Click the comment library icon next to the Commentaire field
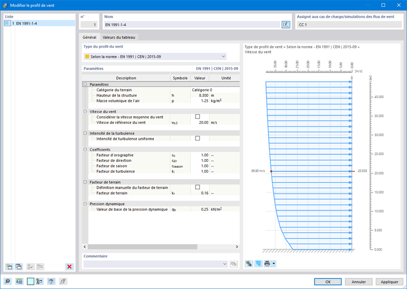 click(233, 264)
